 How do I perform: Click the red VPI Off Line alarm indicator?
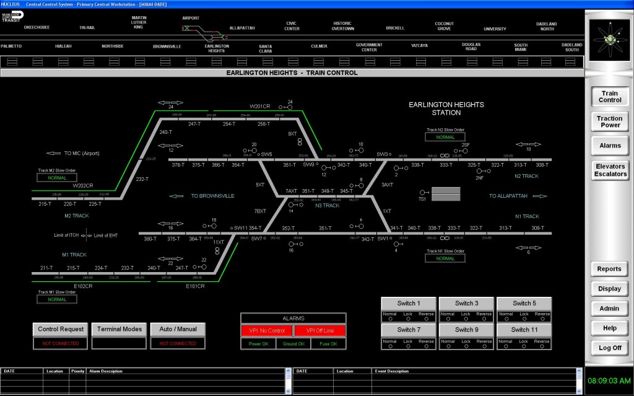319,331
